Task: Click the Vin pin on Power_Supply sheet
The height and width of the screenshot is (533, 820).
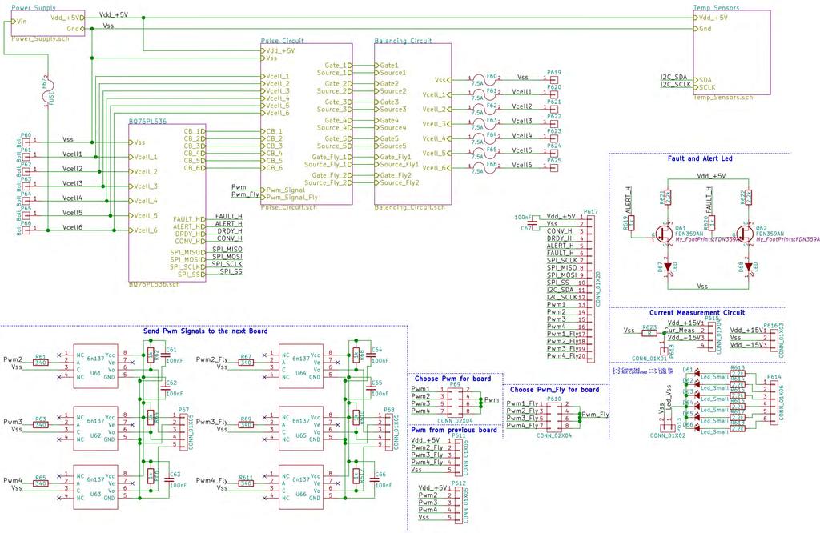Action: pos(19,22)
